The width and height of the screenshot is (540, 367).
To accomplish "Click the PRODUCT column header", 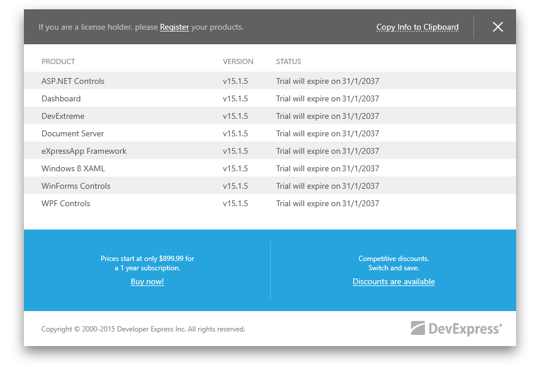I will 58,62.
